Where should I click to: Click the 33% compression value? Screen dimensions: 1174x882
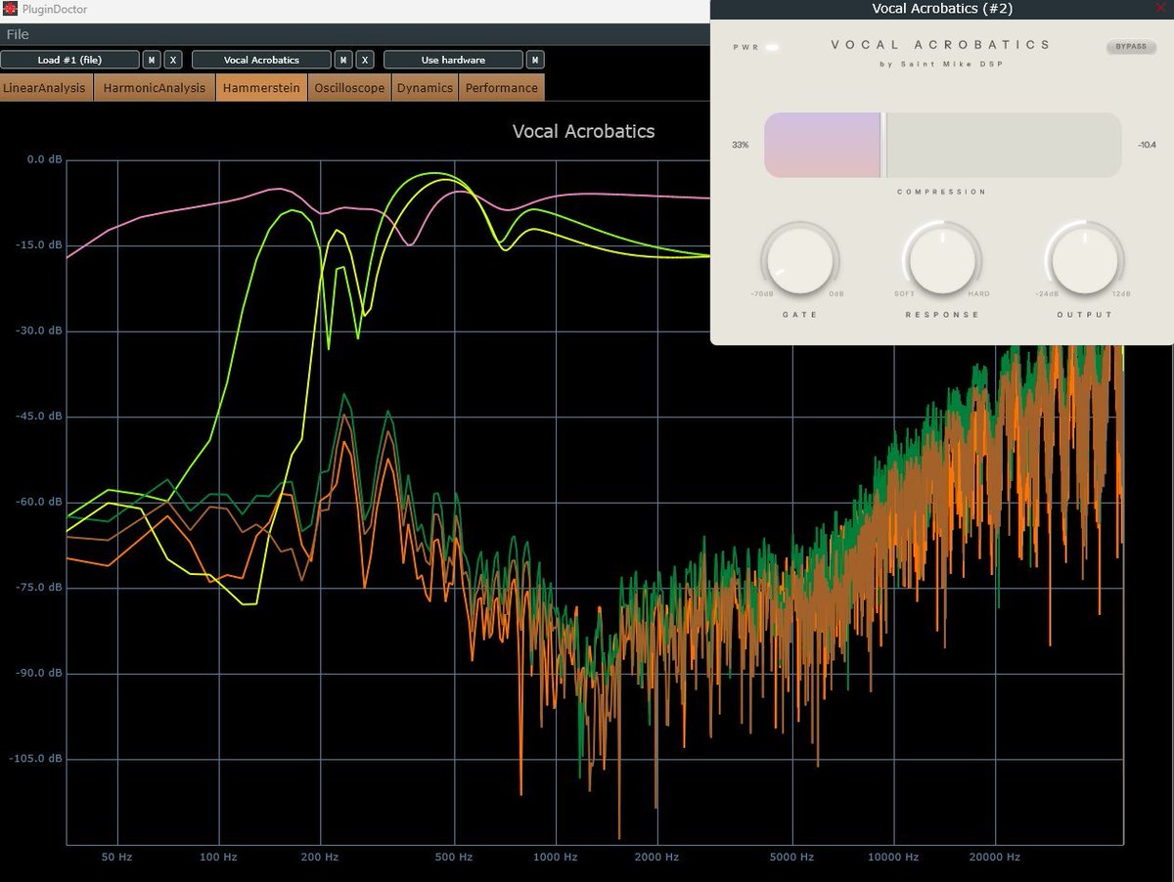point(741,145)
